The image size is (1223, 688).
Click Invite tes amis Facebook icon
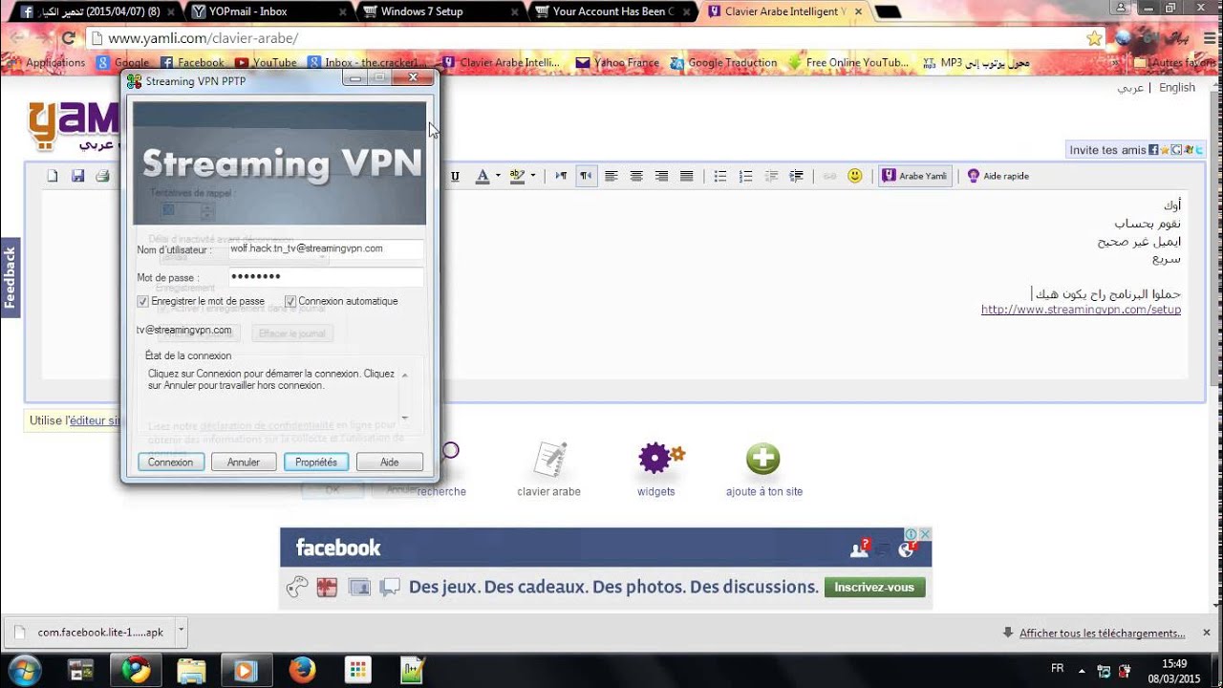pyautogui.click(x=1153, y=150)
